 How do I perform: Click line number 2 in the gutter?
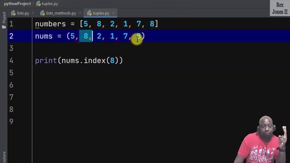click(x=11, y=36)
